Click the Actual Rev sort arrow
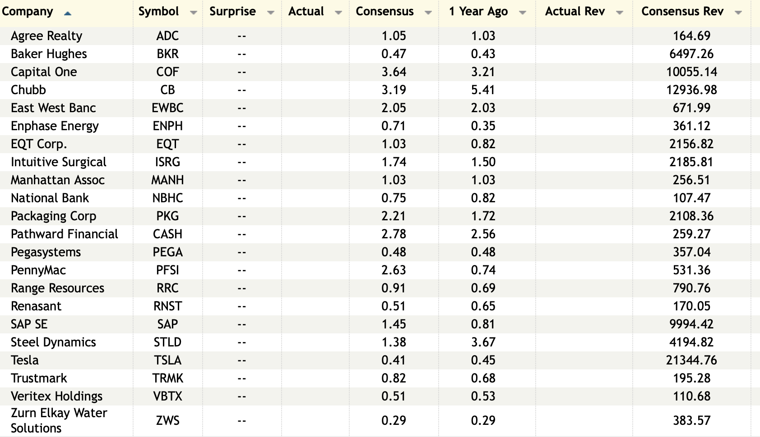This screenshot has height=437, width=760. pos(620,13)
